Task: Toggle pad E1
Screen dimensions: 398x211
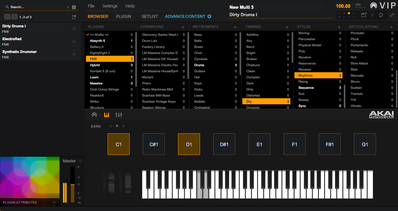Action: point(259,144)
